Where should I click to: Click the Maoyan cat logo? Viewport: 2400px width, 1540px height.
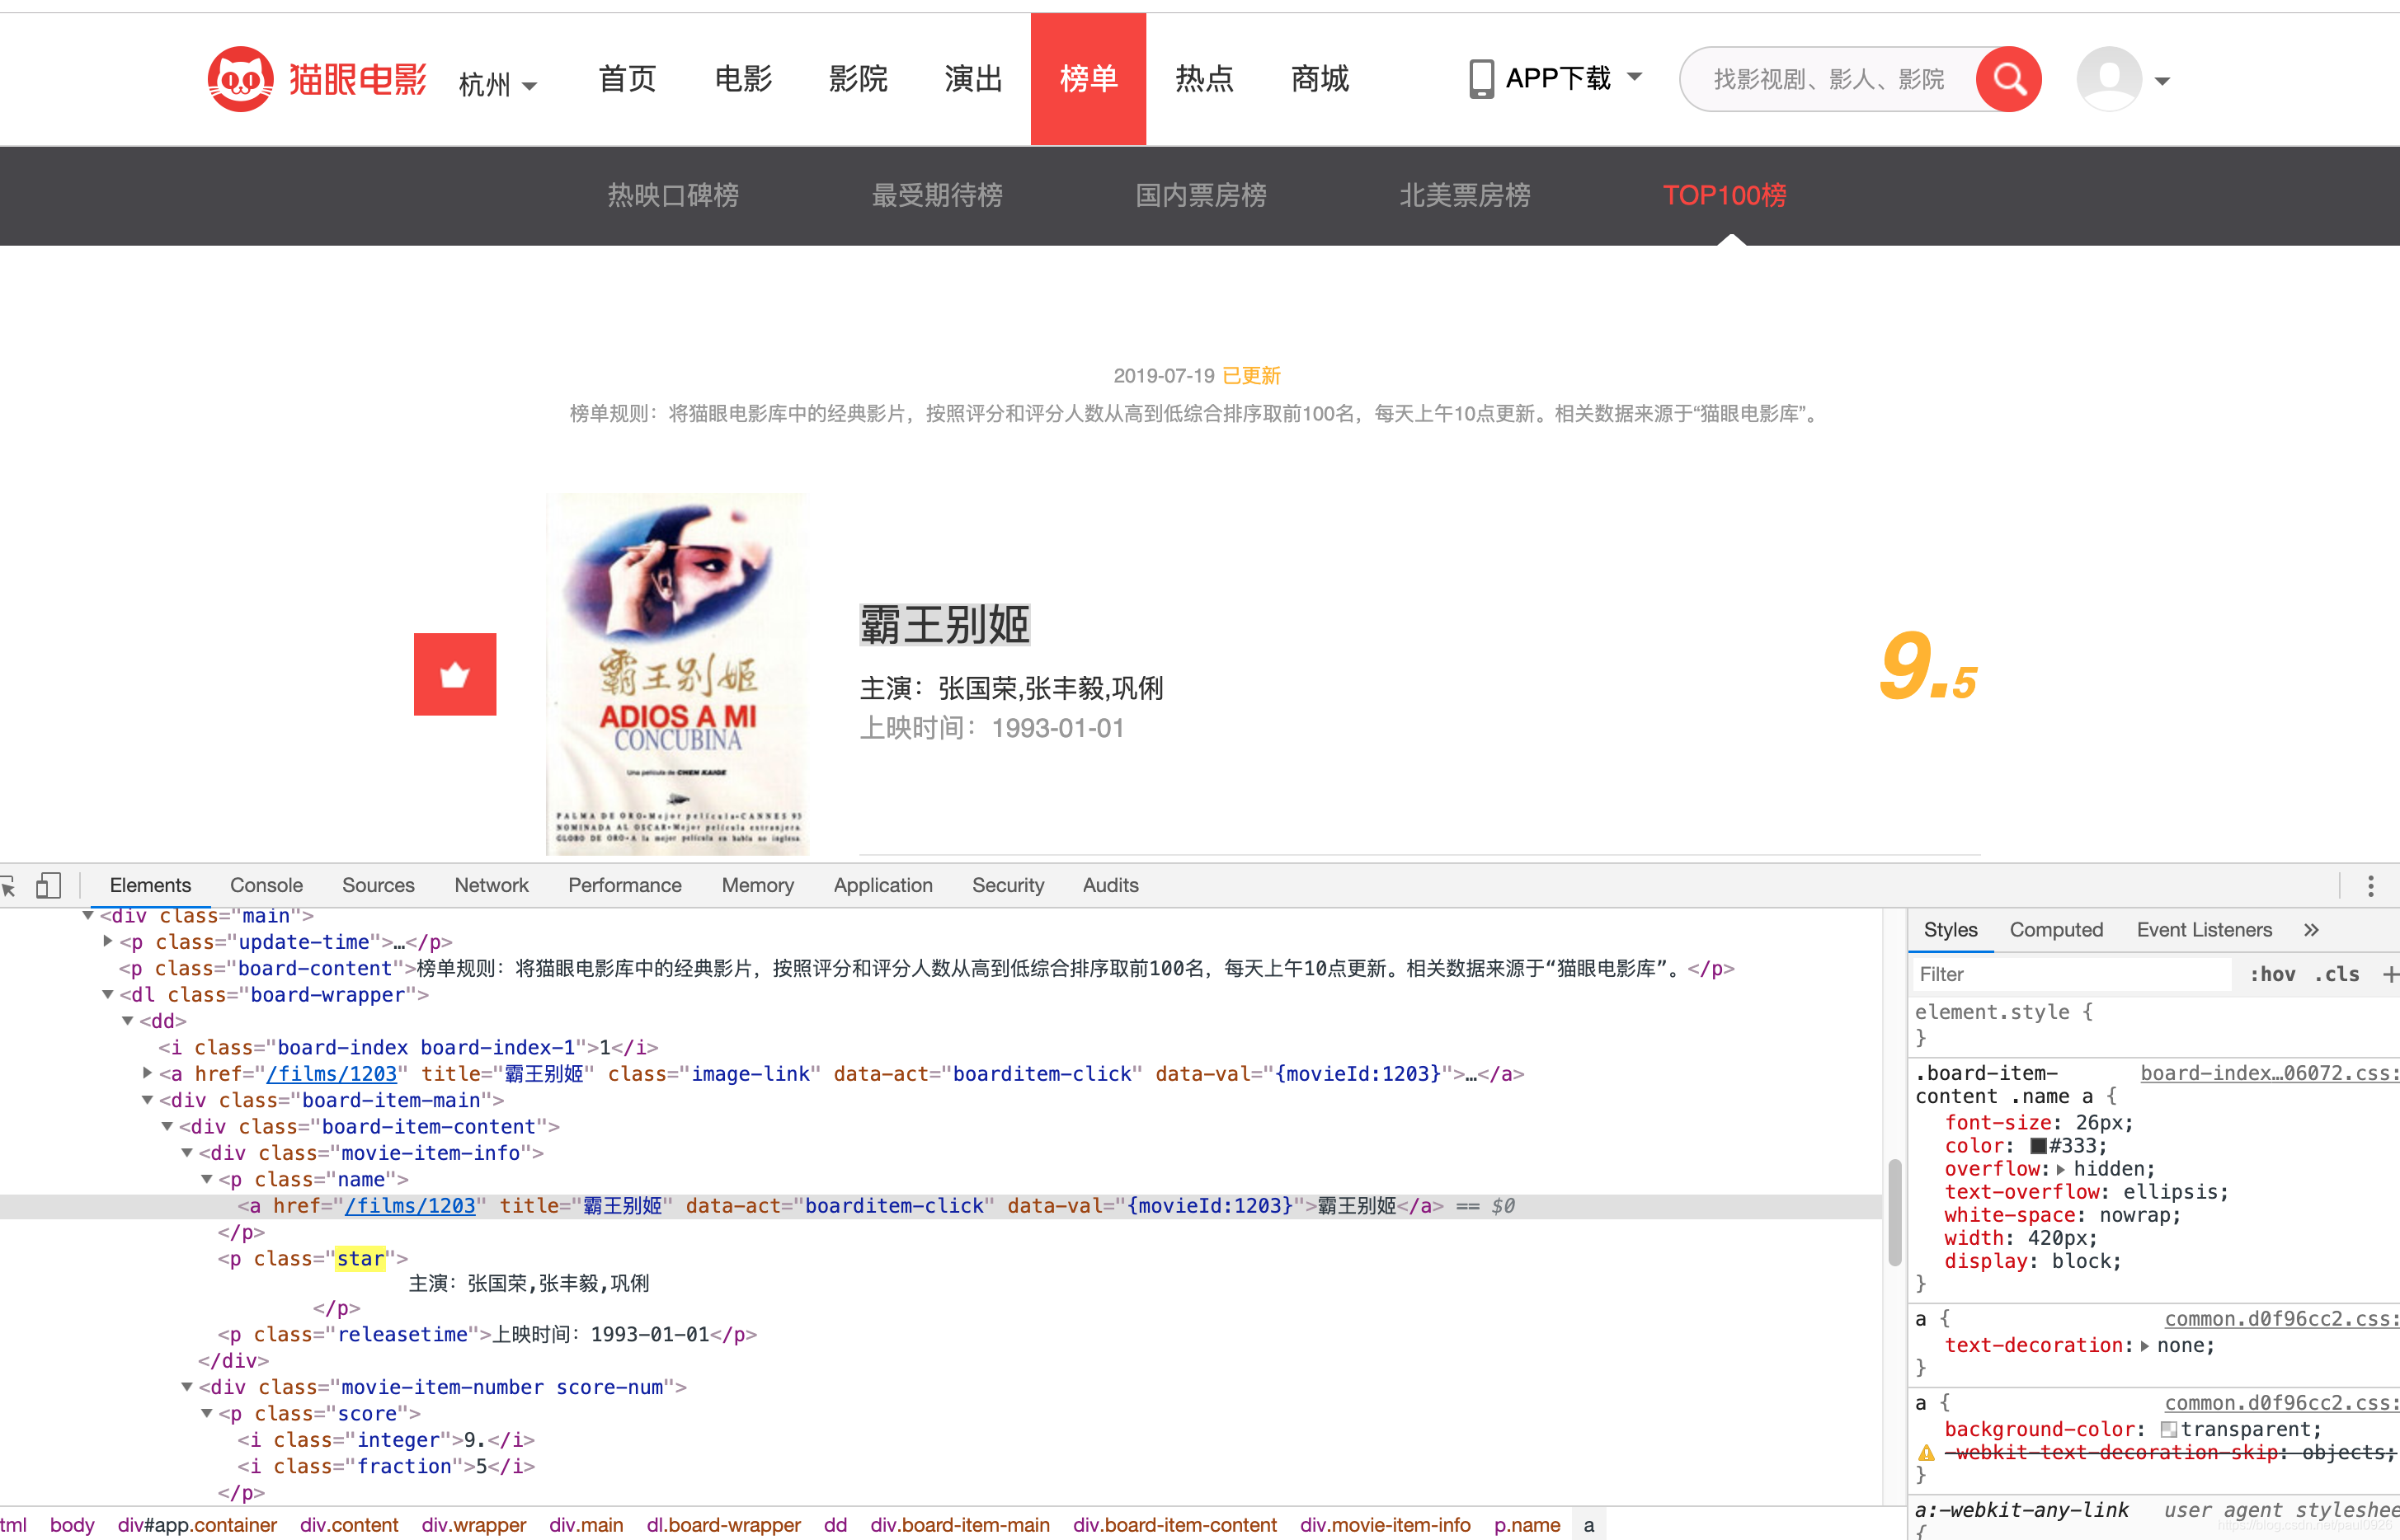pos(240,79)
